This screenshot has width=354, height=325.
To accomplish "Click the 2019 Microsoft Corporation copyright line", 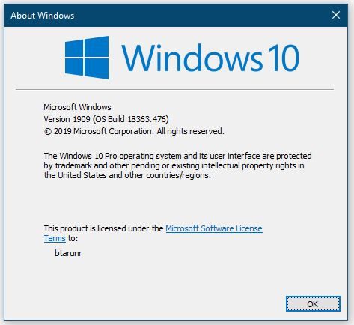I will pyautogui.click(x=134, y=131).
